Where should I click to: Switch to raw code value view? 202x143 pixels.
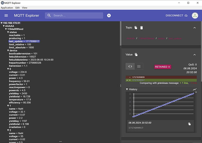[x=130, y=66]
